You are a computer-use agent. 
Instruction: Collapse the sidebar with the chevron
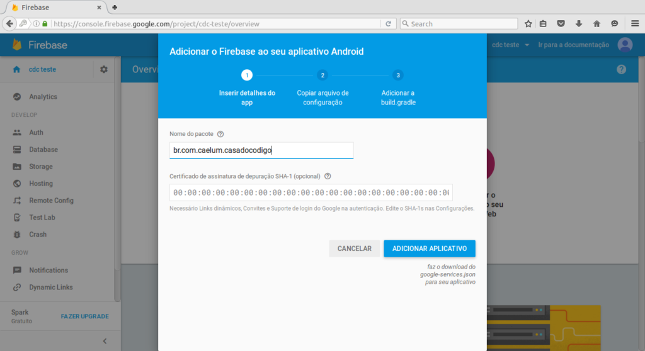click(x=105, y=341)
